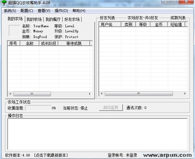Switch to the 我的餐厅 tab
The height and width of the screenshot is (159, 195).
click(53, 19)
